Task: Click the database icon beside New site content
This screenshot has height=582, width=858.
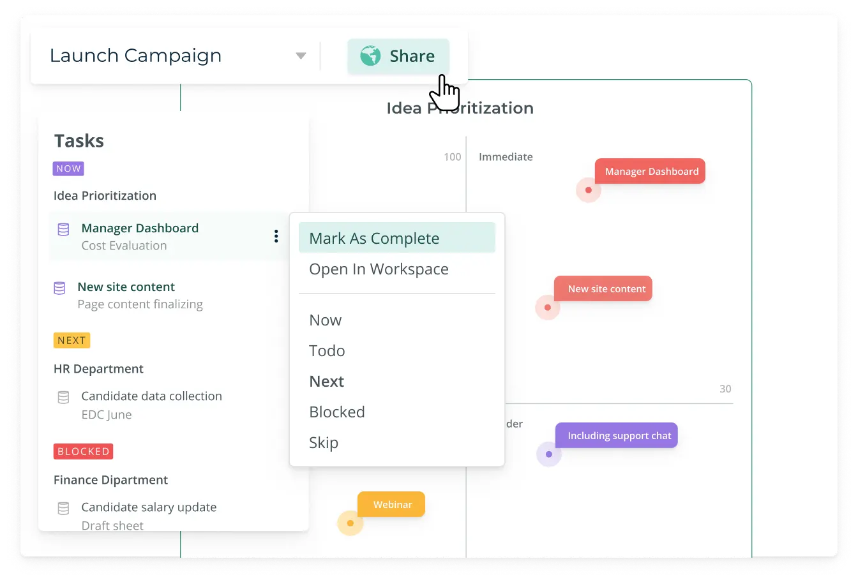Action: click(x=59, y=288)
